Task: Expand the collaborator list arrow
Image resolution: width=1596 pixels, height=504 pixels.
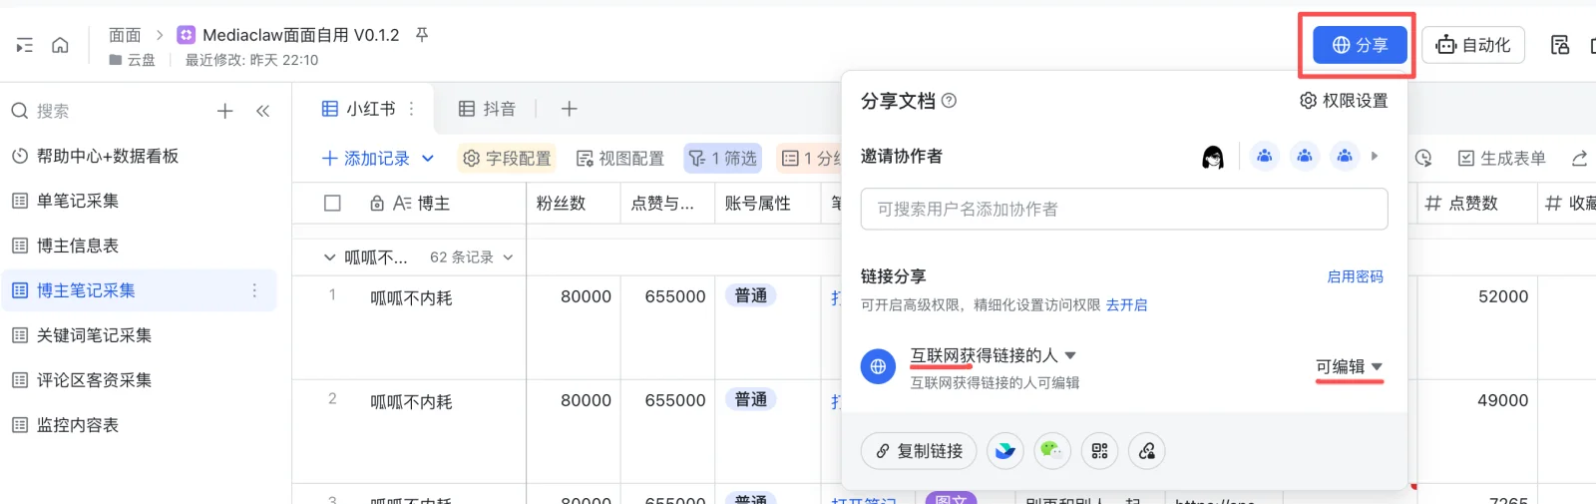Action: 1375,156
